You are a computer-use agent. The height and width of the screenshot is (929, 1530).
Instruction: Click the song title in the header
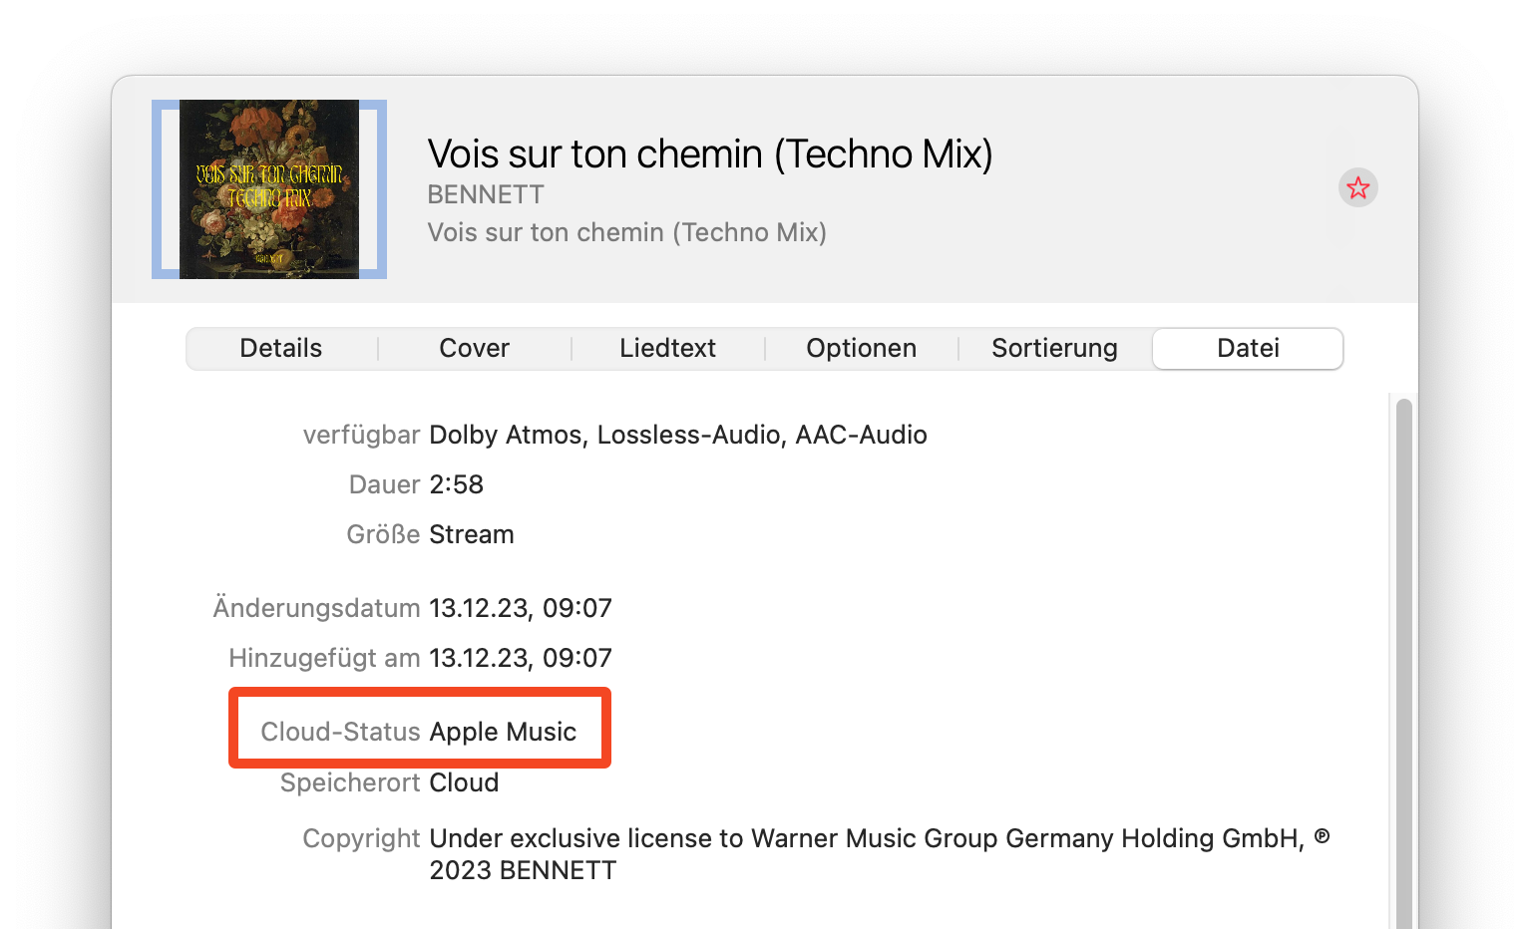click(x=710, y=155)
